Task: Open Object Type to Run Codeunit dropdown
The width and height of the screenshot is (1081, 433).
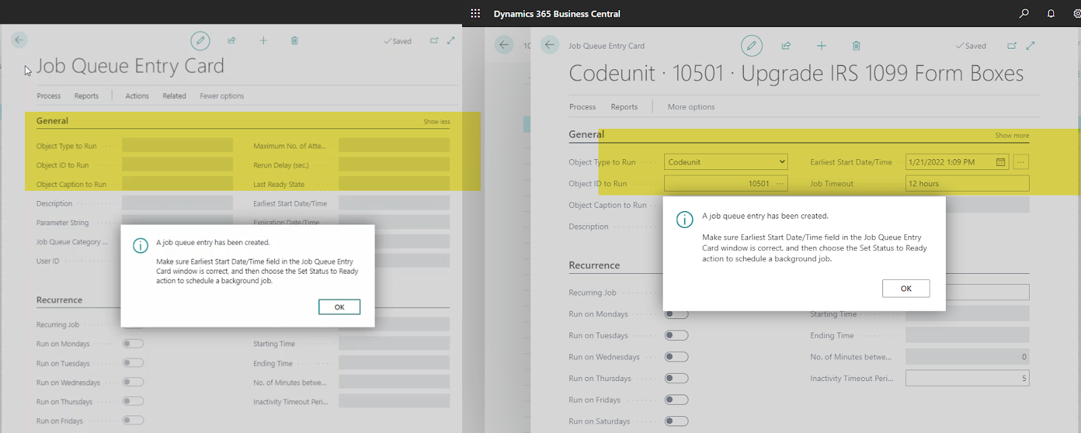Action: (x=726, y=162)
